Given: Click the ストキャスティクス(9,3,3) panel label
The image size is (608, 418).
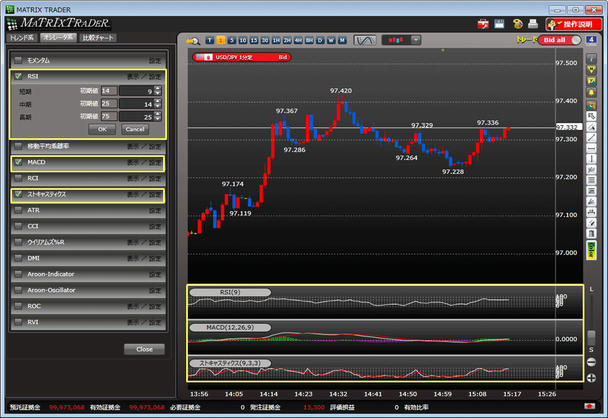Looking at the screenshot, I should (230, 363).
